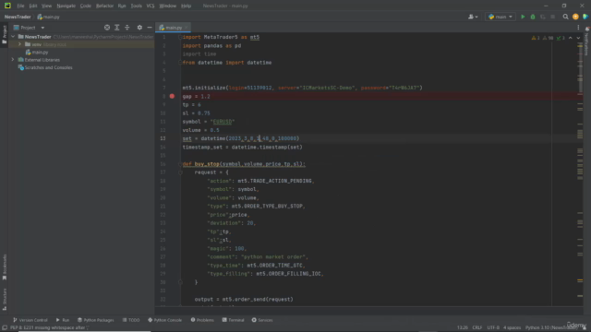Open the Edit menu

[33, 6]
